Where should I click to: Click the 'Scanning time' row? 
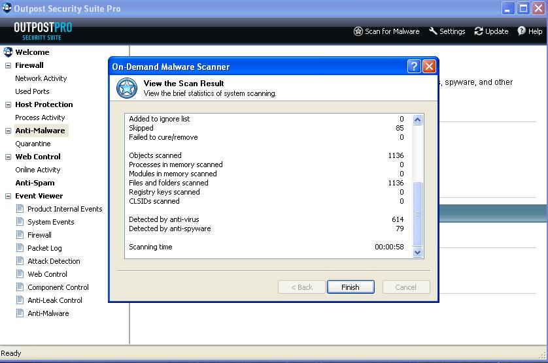pos(266,247)
